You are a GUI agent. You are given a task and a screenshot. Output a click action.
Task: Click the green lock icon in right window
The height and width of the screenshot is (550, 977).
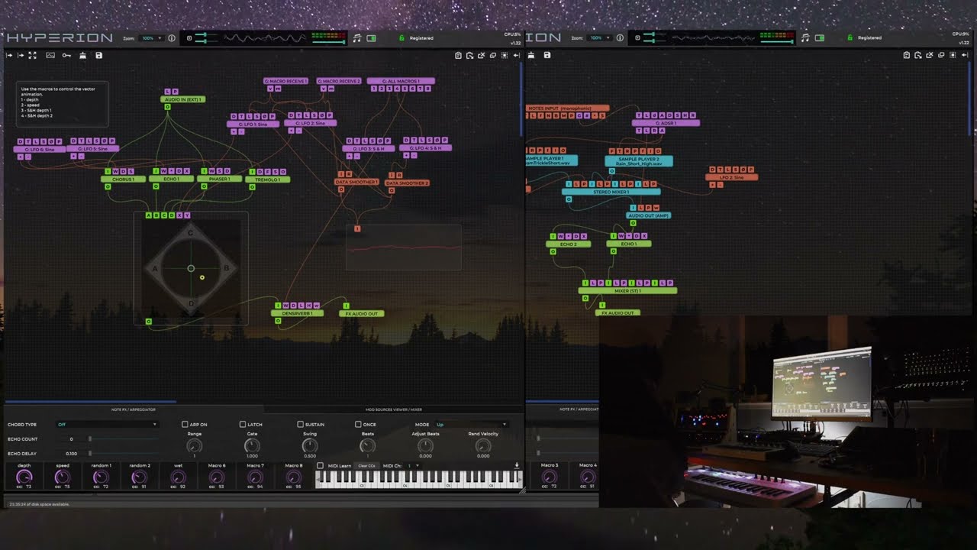coord(850,37)
